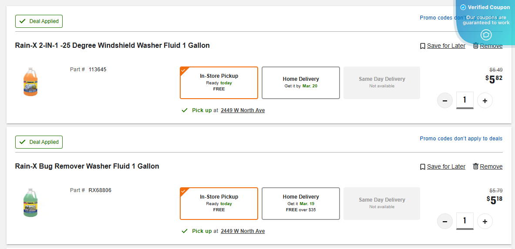
Task: Click the bookmark icon for Bug Remover fluid
Action: tap(422, 167)
